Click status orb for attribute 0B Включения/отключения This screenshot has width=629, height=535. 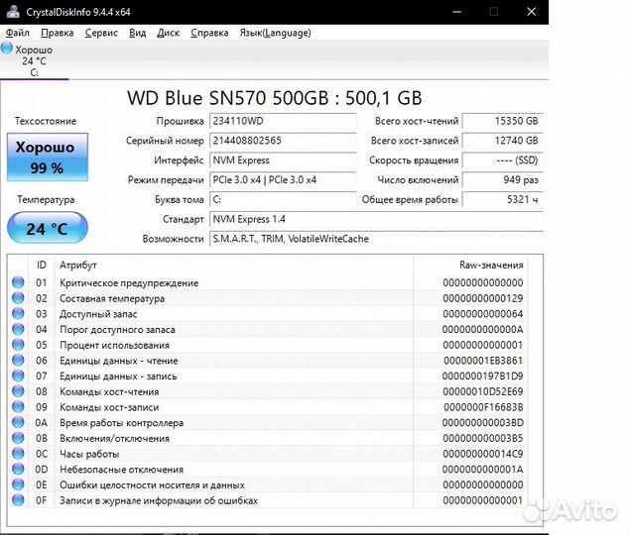[18, 438]
